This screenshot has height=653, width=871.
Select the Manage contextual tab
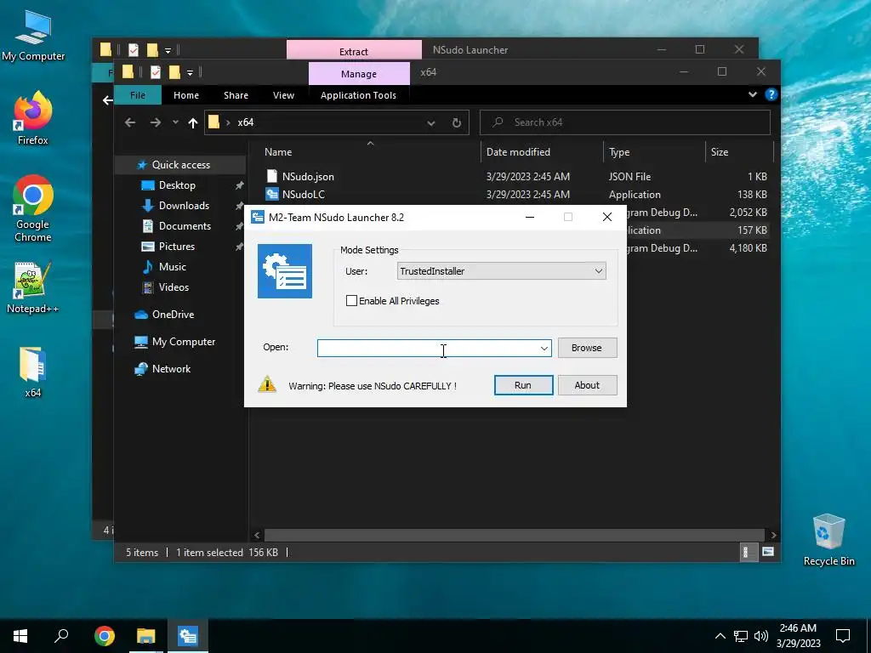(359, 74)
